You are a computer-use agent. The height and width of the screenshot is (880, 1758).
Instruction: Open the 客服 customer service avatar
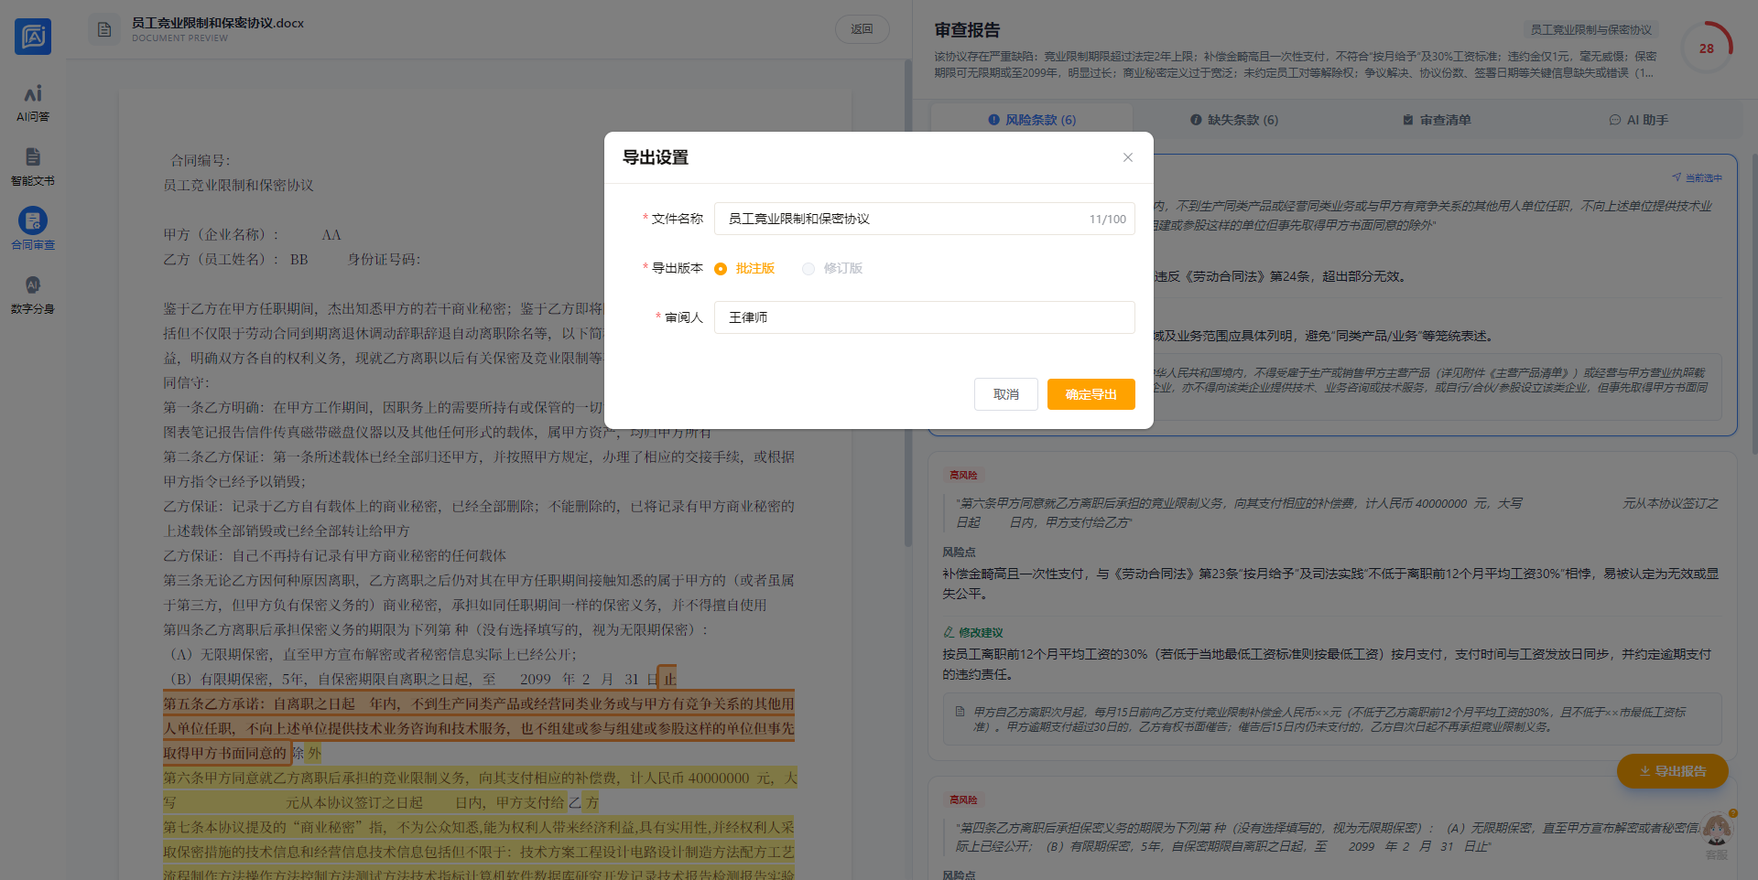tap(1717, 832)
